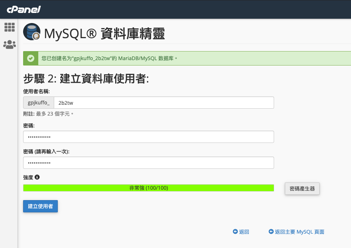Image resolution: width=351 pixels, height=248 pixels.
Task: Click the note 附註: 最多 23 個字元
Action: tap(48, 114)
